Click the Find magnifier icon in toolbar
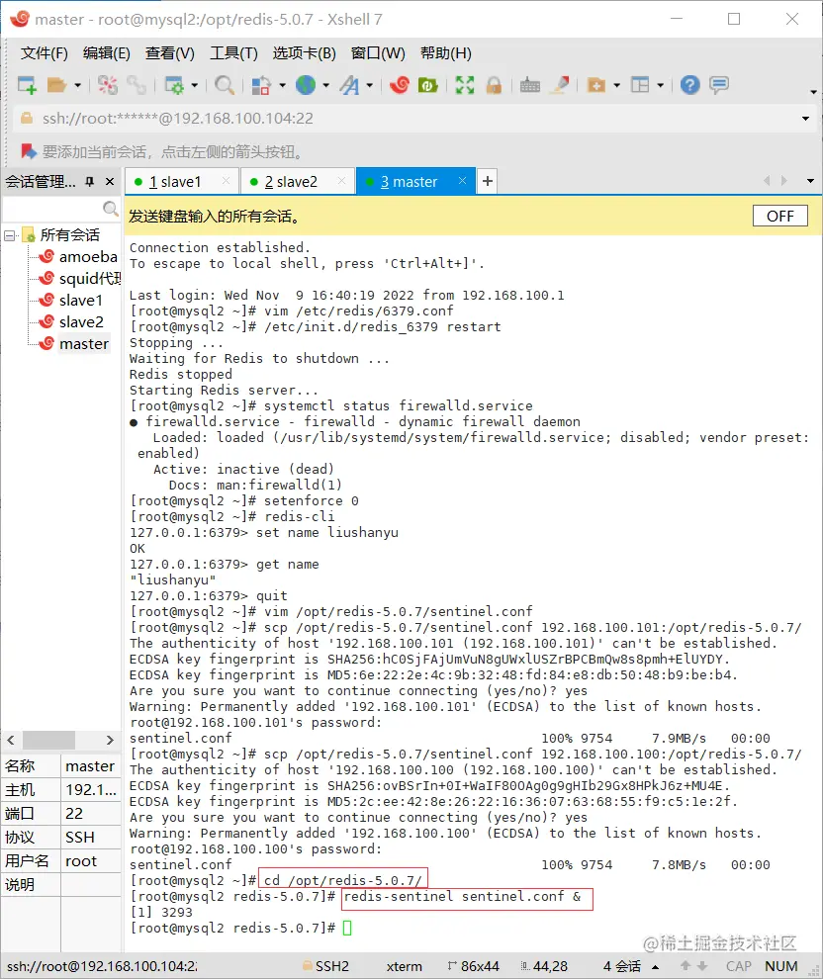 (225, 85)
